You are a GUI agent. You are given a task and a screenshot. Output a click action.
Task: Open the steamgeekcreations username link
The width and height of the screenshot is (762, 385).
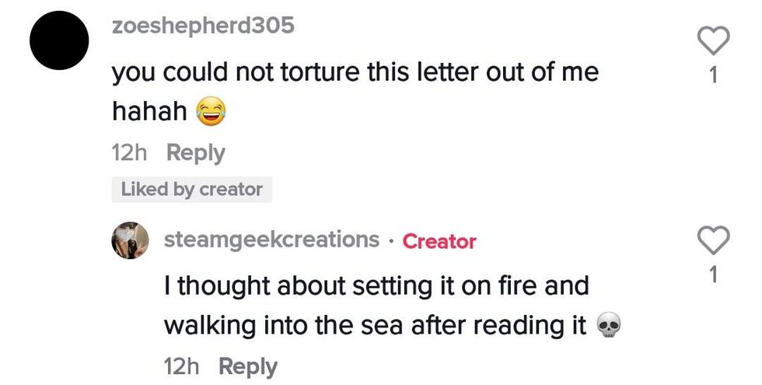pos(271,240)
